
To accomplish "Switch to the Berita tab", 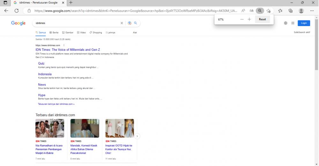I will pos(54,32).
